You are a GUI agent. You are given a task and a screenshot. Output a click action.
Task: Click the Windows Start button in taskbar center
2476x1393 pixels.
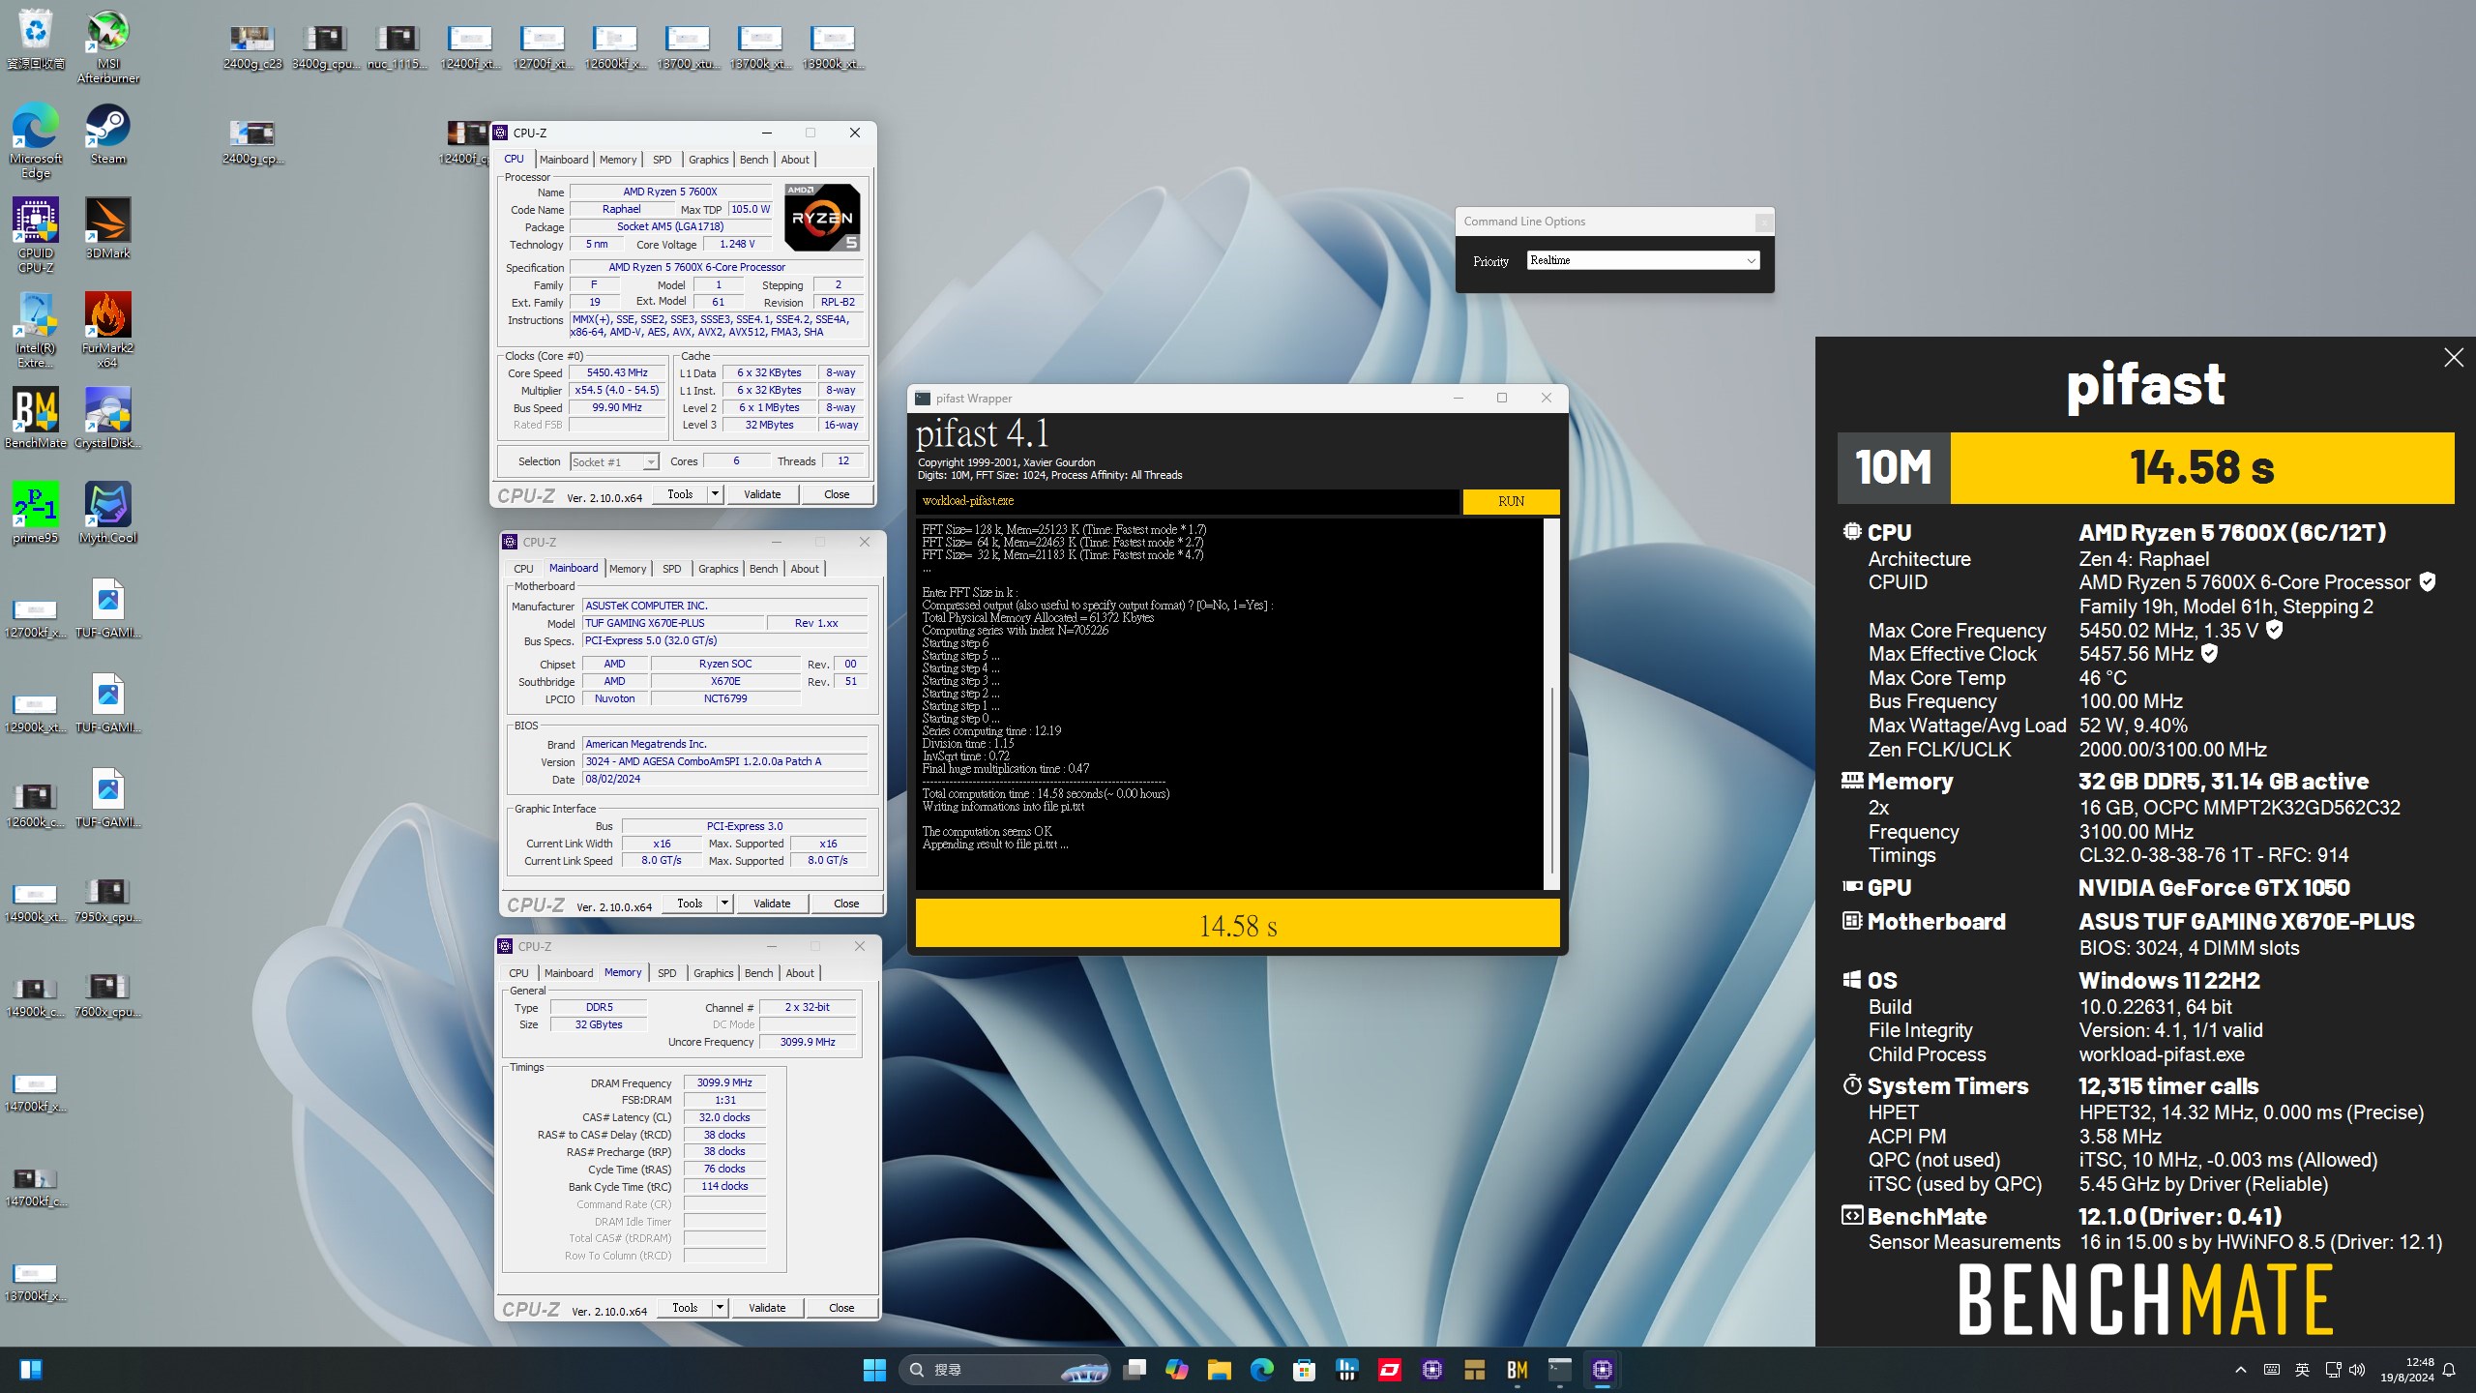coord(874,1370)
